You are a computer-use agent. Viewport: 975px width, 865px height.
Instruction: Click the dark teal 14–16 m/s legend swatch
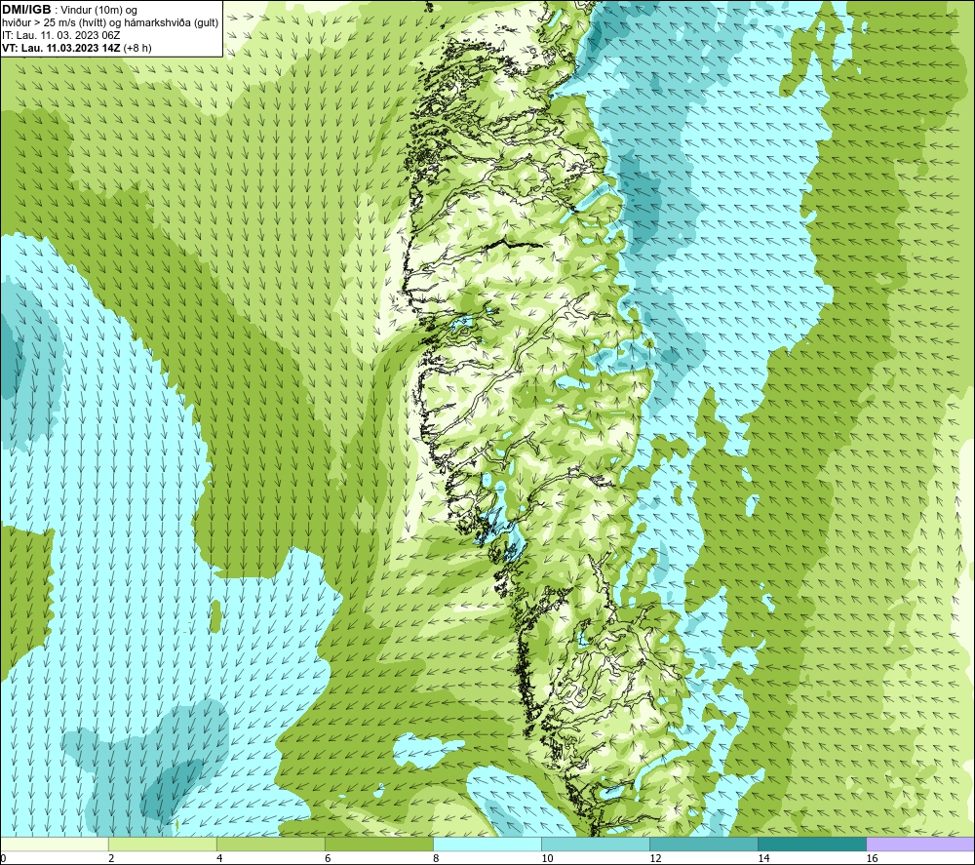[x=811, y=845]
